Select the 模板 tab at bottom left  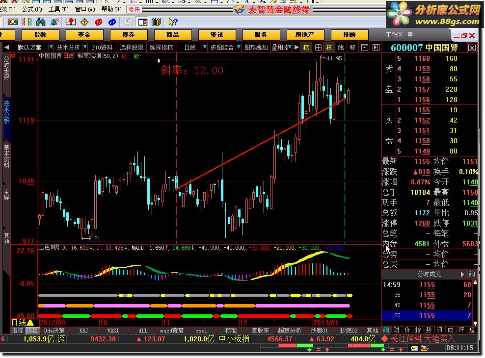tap(32, 331)
